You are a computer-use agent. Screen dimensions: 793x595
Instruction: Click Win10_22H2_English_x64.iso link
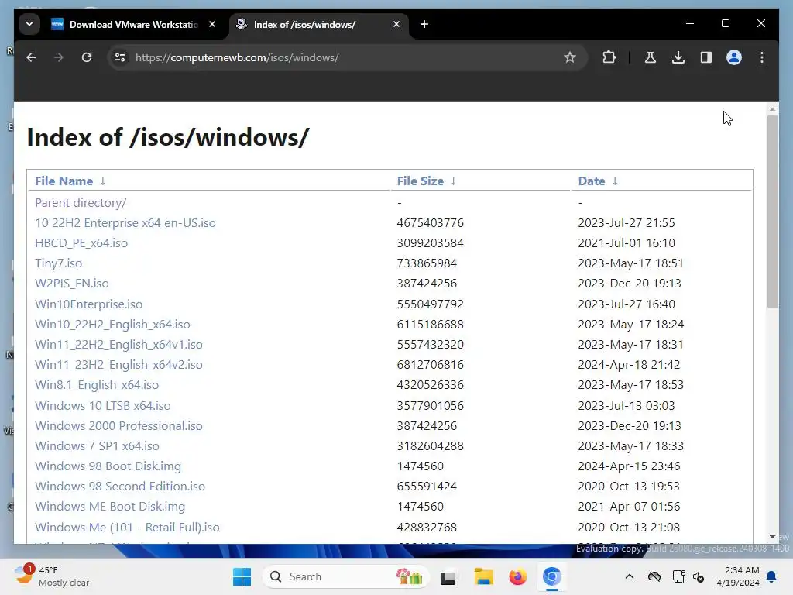pyautogui.click(x=112, y=325)
